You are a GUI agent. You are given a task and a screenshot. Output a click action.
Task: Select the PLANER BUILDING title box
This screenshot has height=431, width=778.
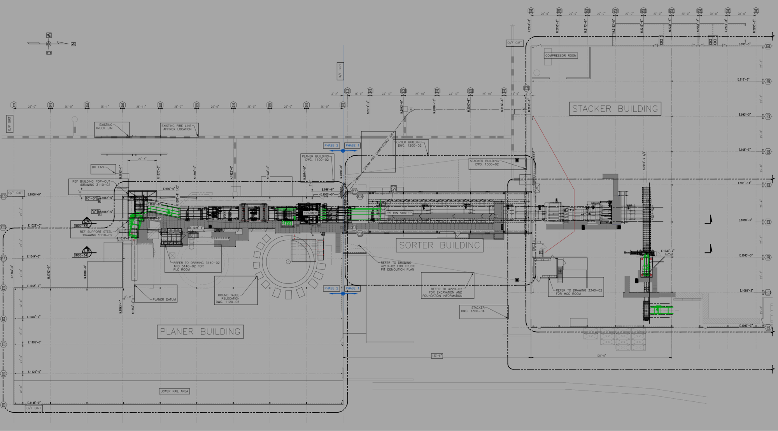200,332
